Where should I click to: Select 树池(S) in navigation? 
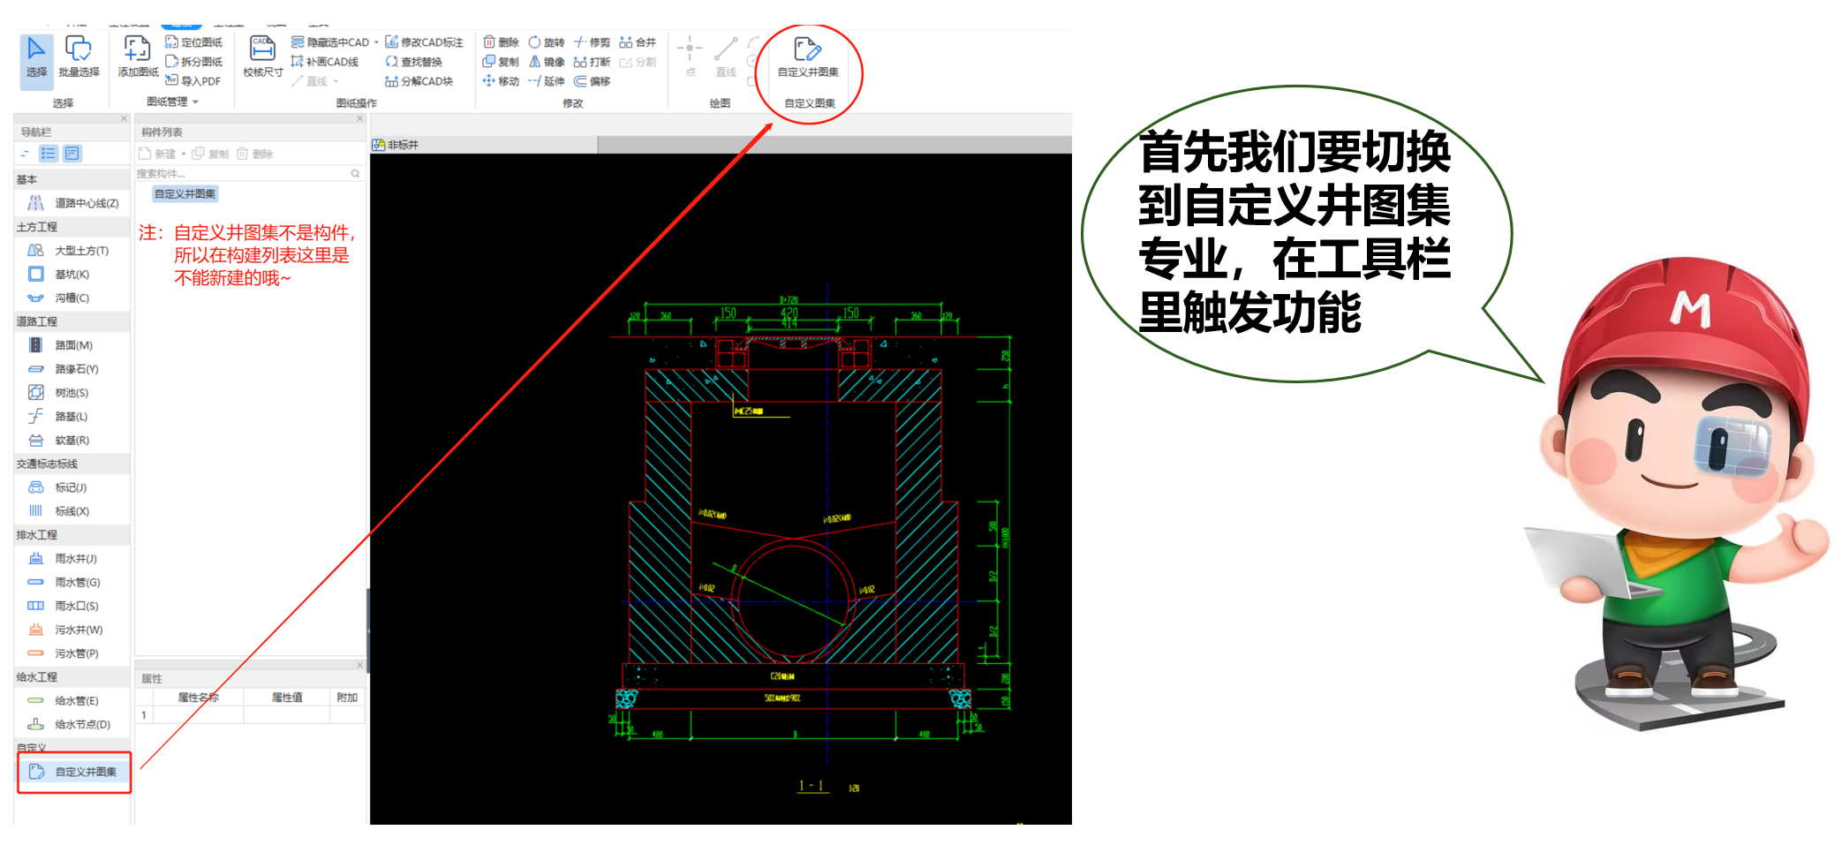click(x=73, y=393)
